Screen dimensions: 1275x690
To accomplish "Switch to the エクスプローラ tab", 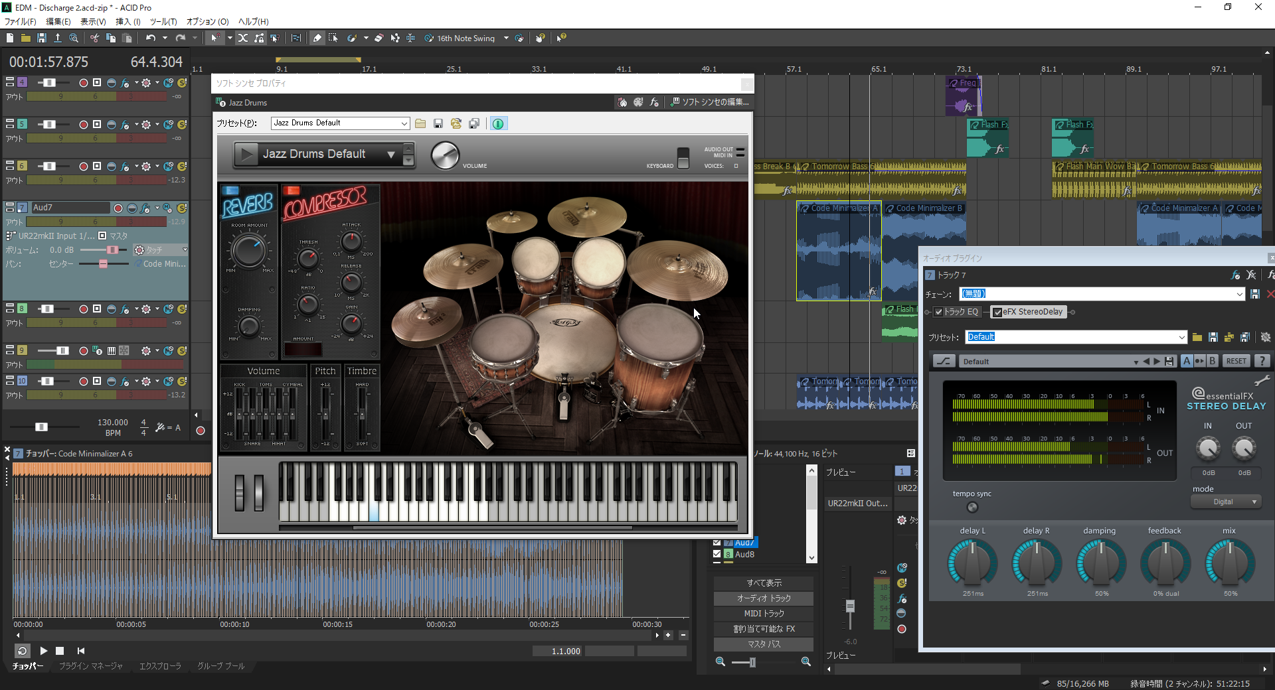I will (160, 666).
